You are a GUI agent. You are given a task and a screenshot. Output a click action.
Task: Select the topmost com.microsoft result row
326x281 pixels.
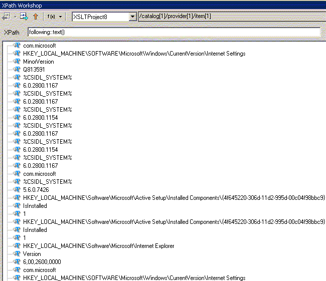(x=40, y=46)
